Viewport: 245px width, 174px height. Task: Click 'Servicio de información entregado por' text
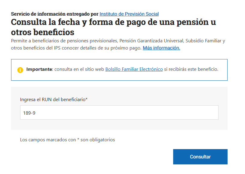(54, 14)
